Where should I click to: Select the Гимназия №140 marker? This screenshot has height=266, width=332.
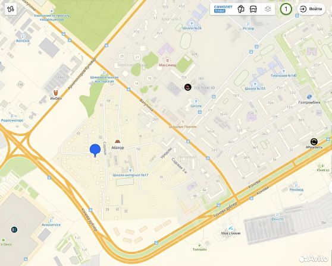point(284,71)
